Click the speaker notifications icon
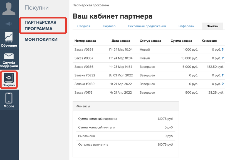The image size is (225, 160). (x=9, y=24)
